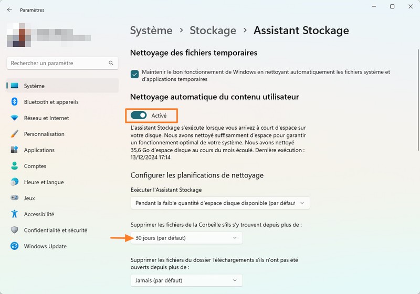Click the Réseau et Internet Wi-Fi icon
This screenshot has width=420, height=294.
15,118
